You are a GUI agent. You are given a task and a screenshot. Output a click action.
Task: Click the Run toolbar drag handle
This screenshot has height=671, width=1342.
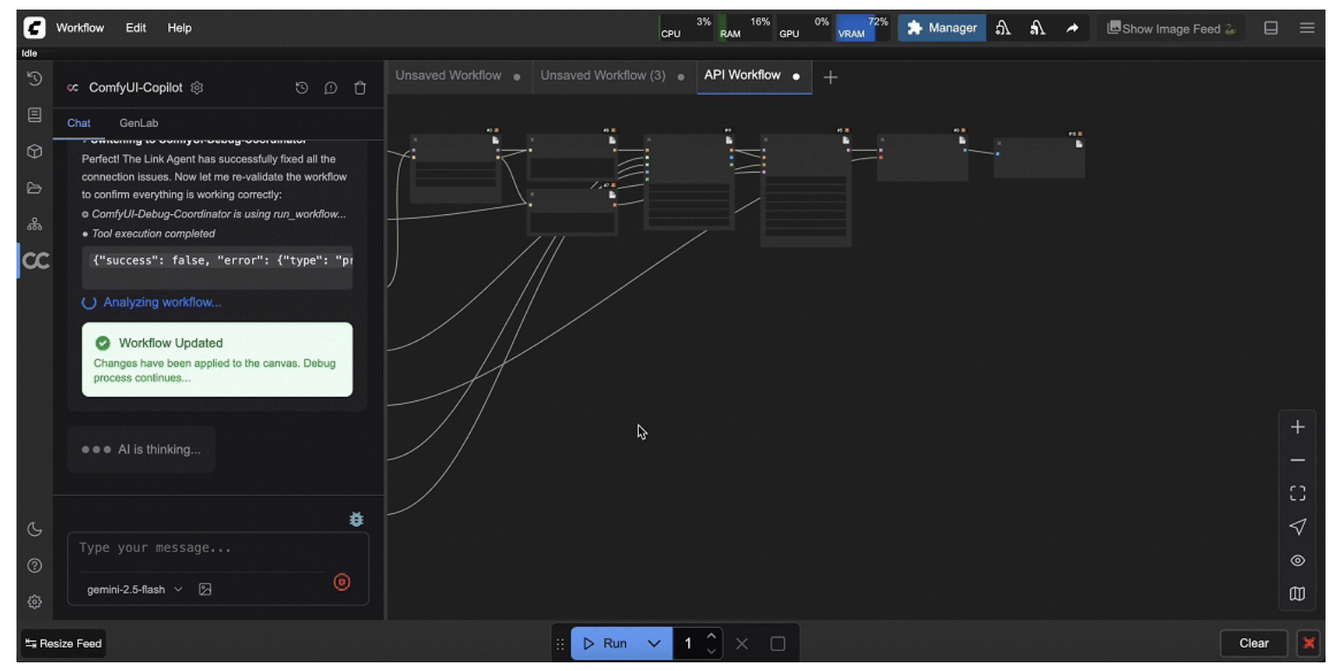tap(560, 643)
